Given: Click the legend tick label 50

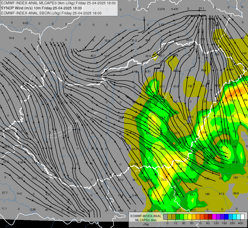Looking at the screenshot, I should pyautogui.click(x=192, y=223).
